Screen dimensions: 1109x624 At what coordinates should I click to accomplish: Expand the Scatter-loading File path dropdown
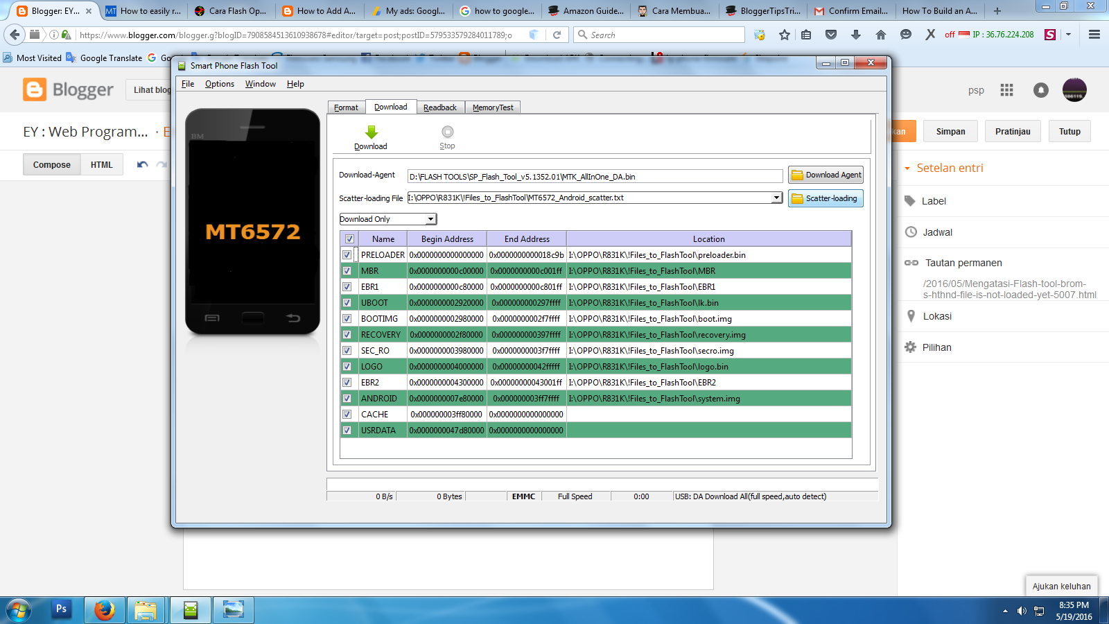point(777,198)
